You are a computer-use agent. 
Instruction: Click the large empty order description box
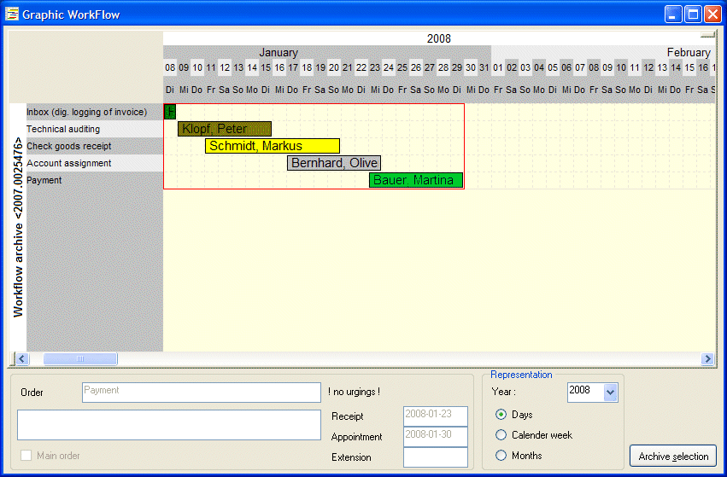pos(169,425)
